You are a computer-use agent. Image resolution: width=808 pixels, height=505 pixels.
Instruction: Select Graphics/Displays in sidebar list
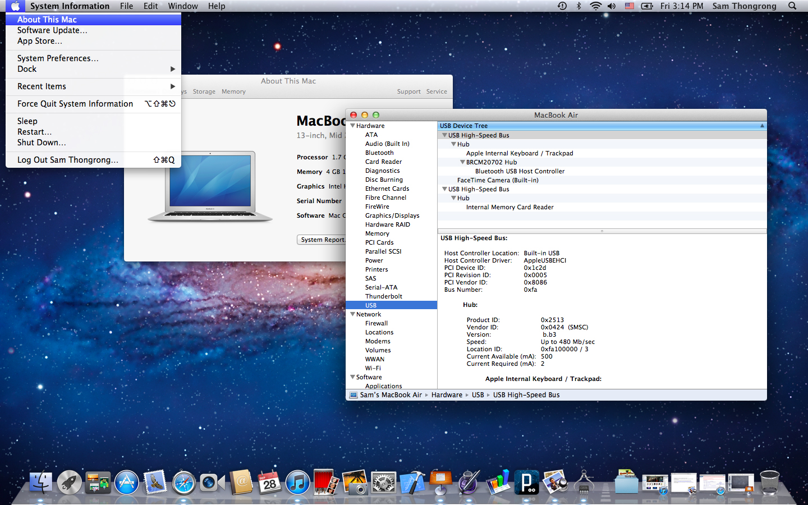click(x=391, y=215)
